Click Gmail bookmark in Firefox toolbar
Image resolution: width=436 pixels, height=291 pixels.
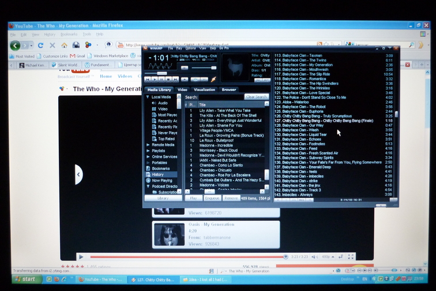click(78, 56)
